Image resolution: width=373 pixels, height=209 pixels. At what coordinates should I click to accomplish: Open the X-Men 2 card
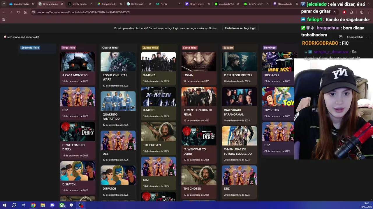click(x=159, y=69)
